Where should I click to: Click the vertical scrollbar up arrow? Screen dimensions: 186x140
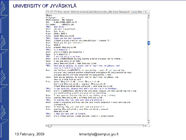pos(149,16)
